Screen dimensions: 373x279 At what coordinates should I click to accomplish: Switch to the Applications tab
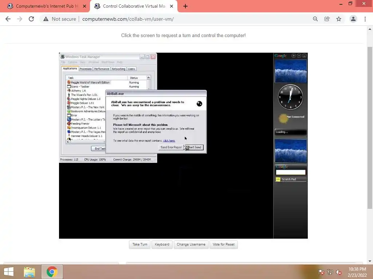(x=70, y=69)
